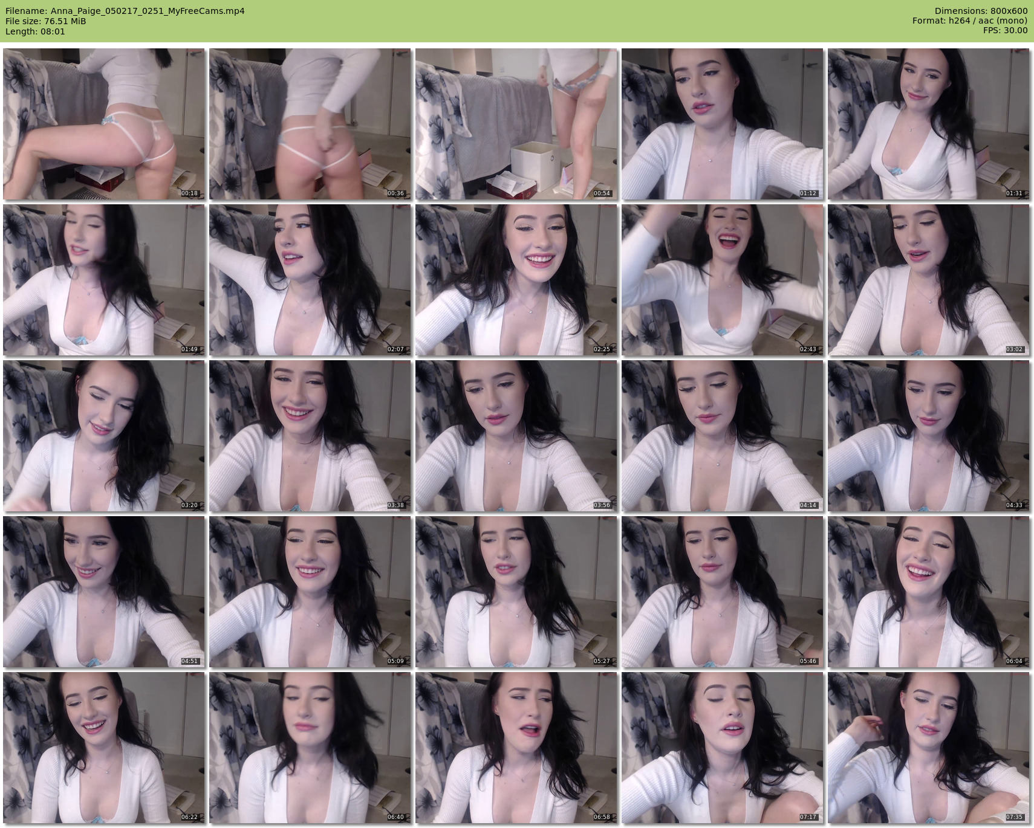Open the frame stamped 03:02
Image resolution: width=1034 pixels, height=828 pixels.
(x=929, y=280)
